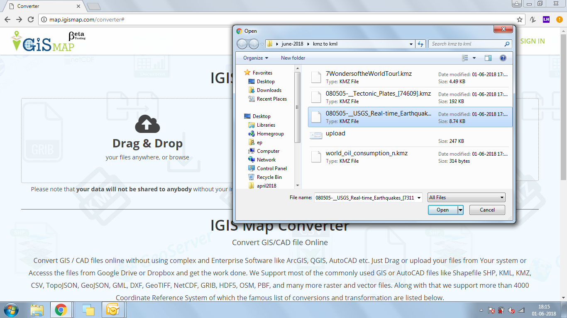
Task: Open a new browser tab
Action: [94, 6]
